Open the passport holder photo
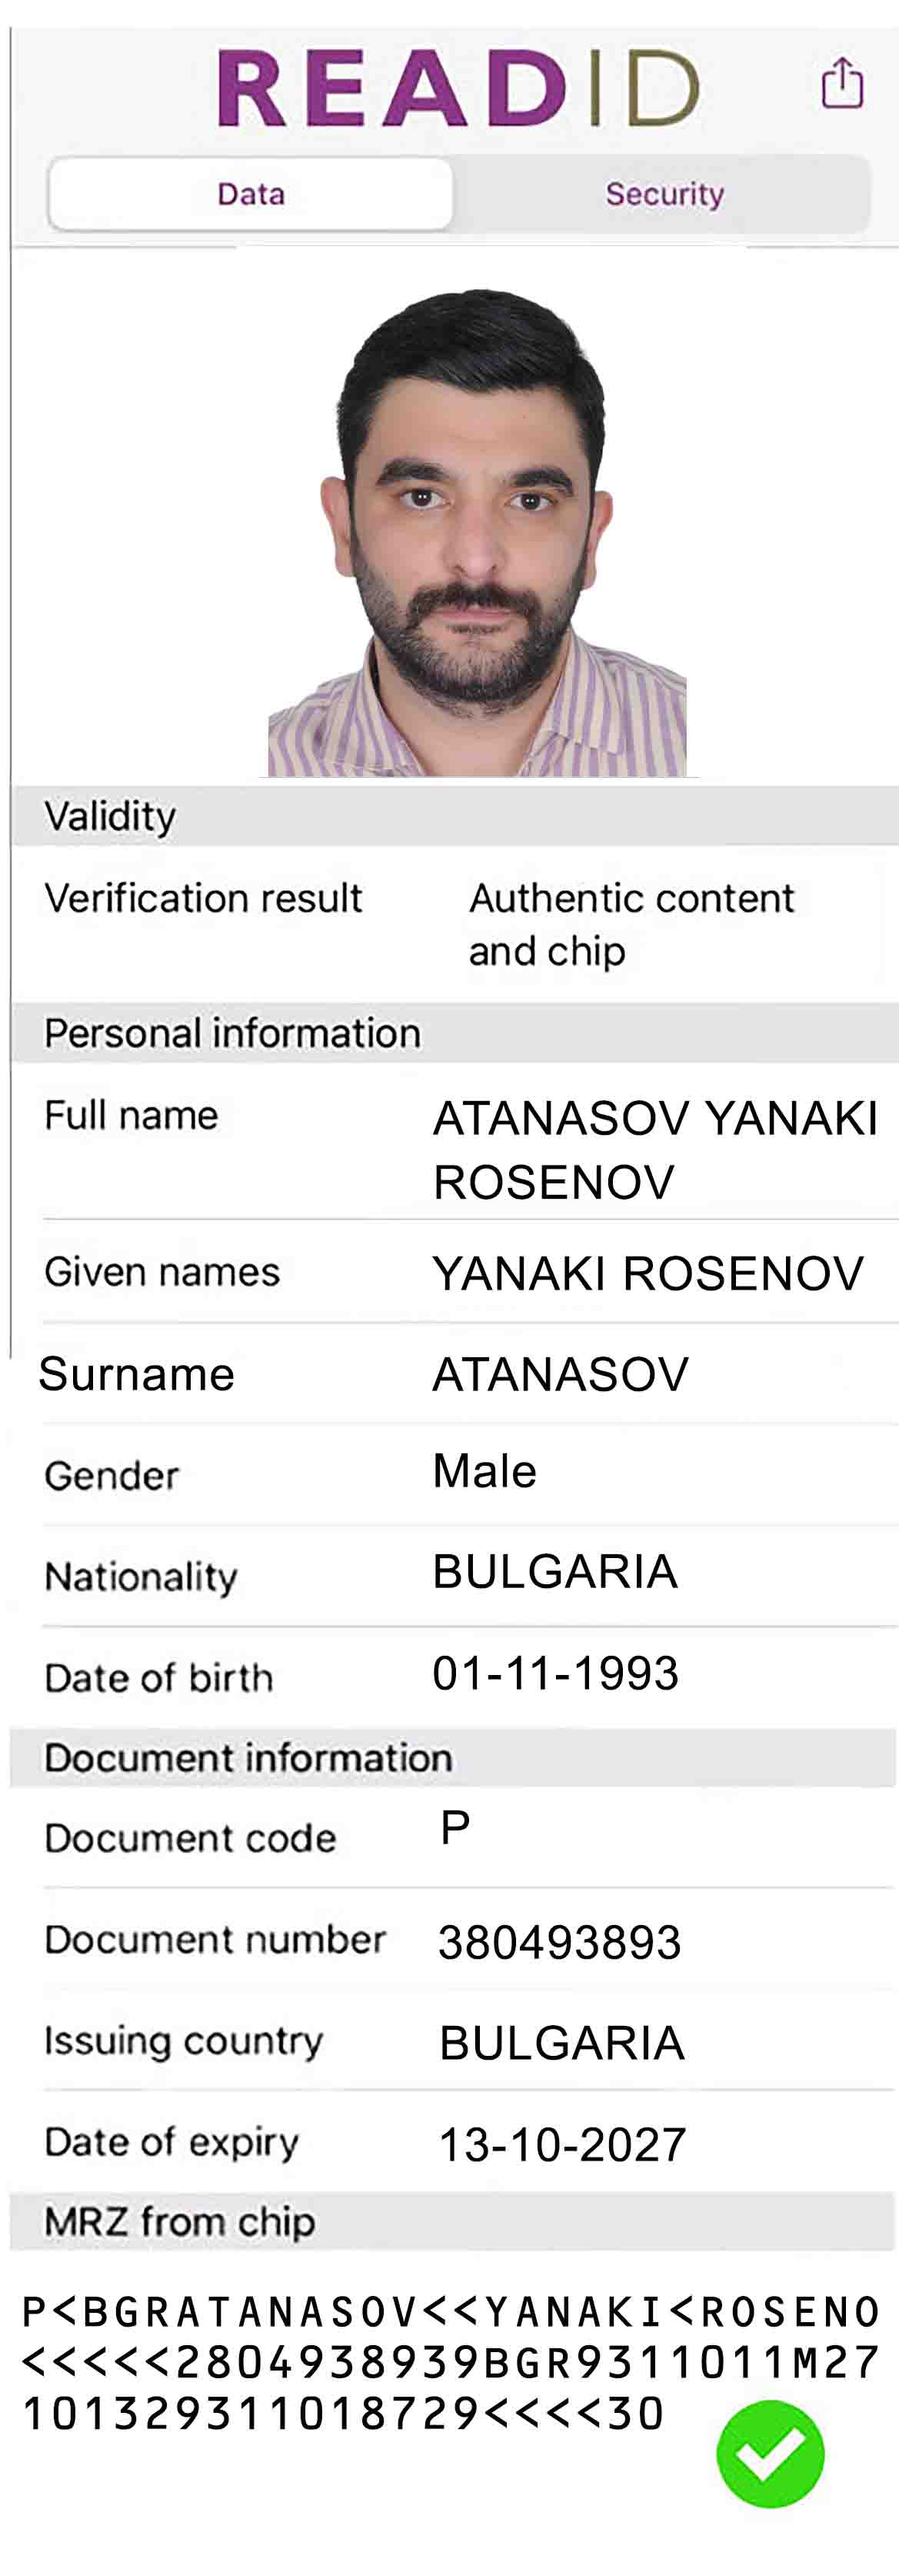This screenshot has width=899, height=2576. pos(477,533)
